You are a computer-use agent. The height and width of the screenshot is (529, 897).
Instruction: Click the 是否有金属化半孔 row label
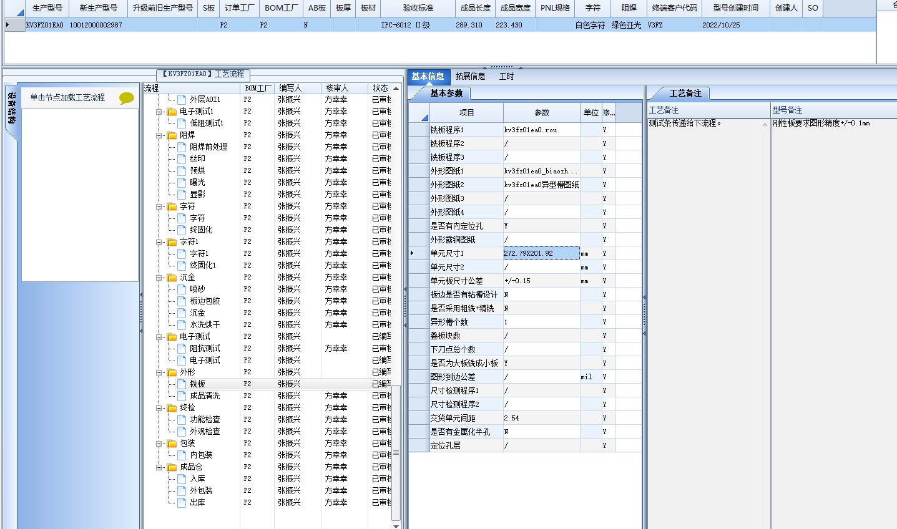pos(466,432)
